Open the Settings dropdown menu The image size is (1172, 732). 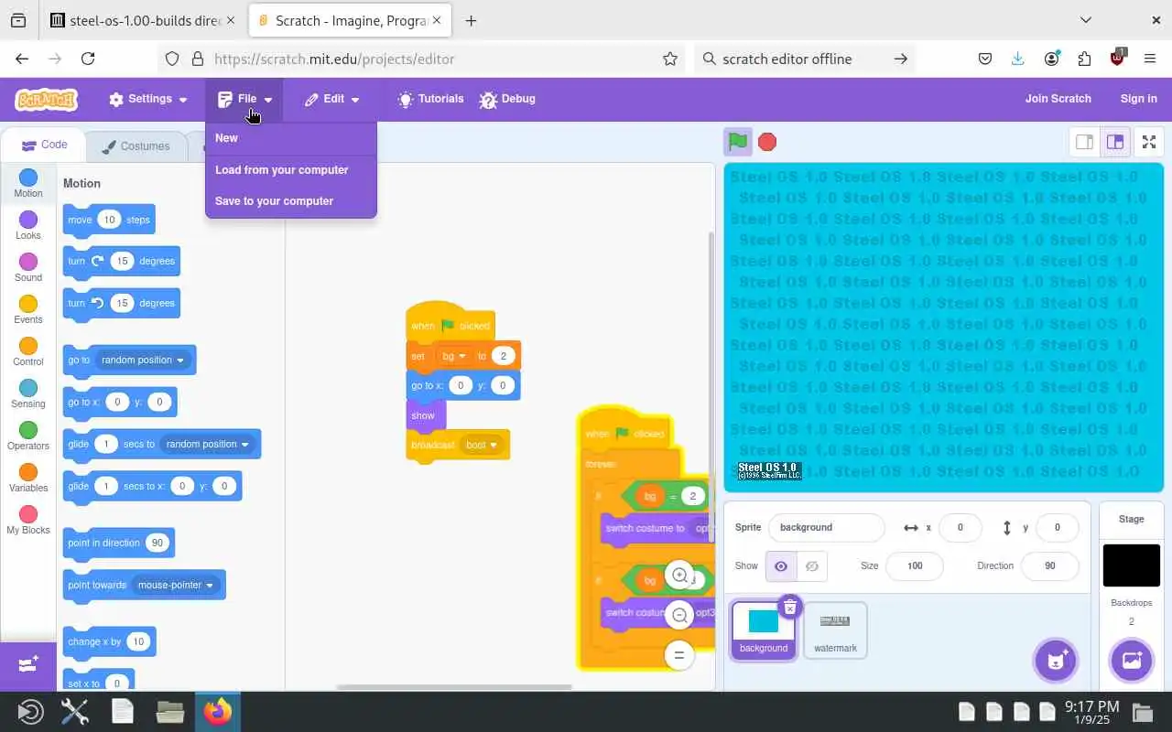148,99
